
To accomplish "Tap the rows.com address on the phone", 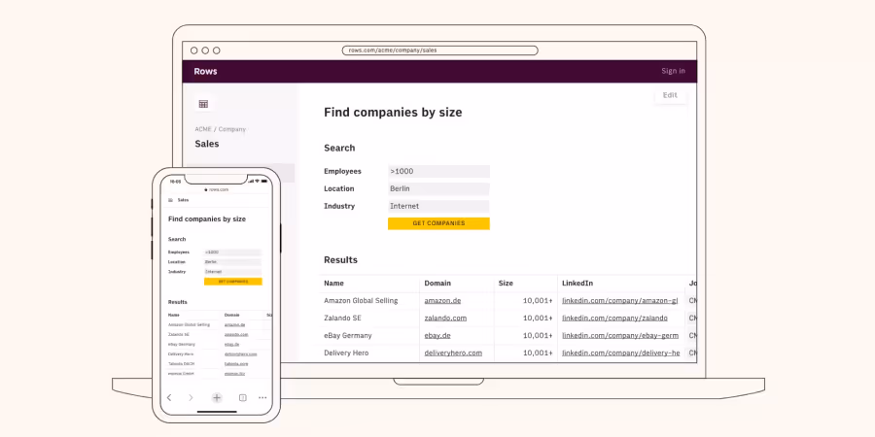I will pos(217,189).
